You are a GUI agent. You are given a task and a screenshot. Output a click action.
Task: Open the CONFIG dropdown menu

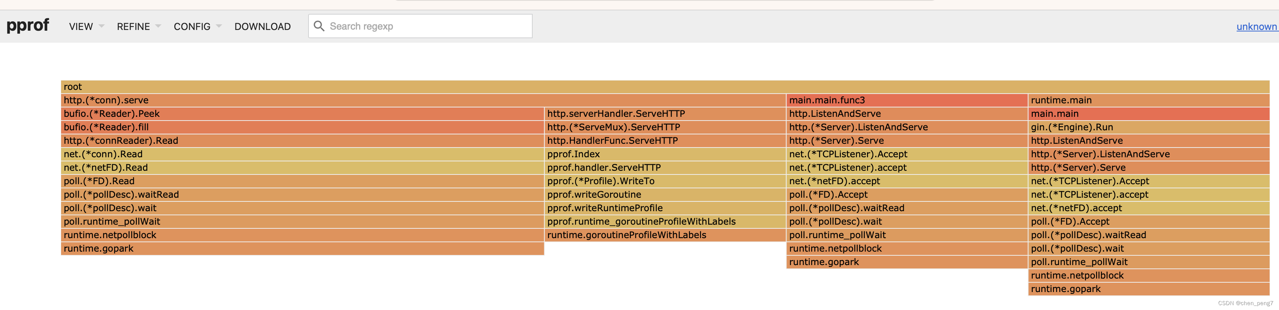(x=197, y=26)
